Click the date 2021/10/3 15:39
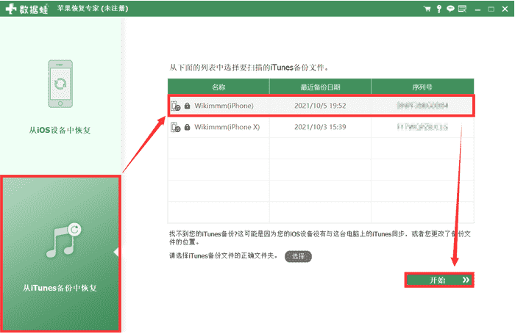The width and height of the screenshot is (515, 334). [x=320, y=127]
